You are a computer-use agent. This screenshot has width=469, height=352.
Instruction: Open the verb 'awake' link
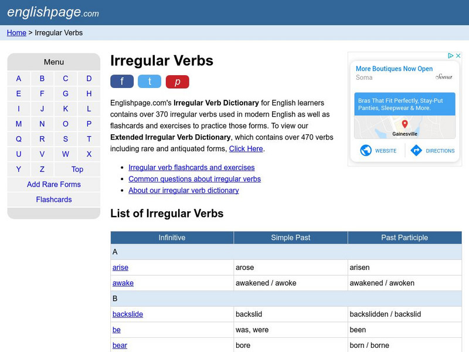click(123, 283)
